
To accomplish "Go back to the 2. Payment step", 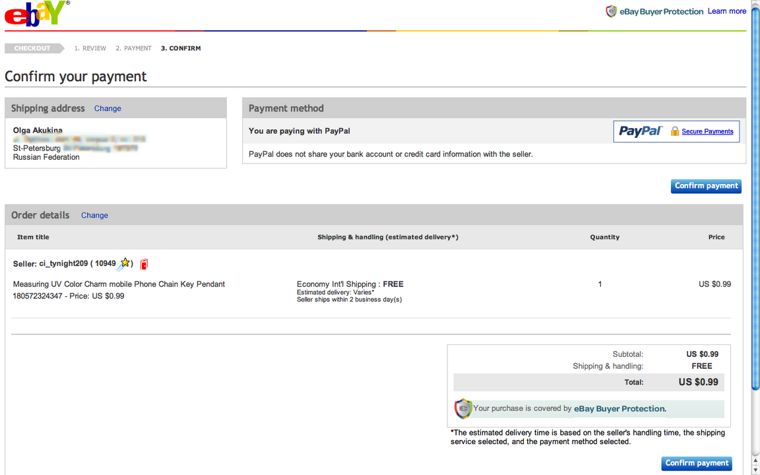I will (134, 48).
